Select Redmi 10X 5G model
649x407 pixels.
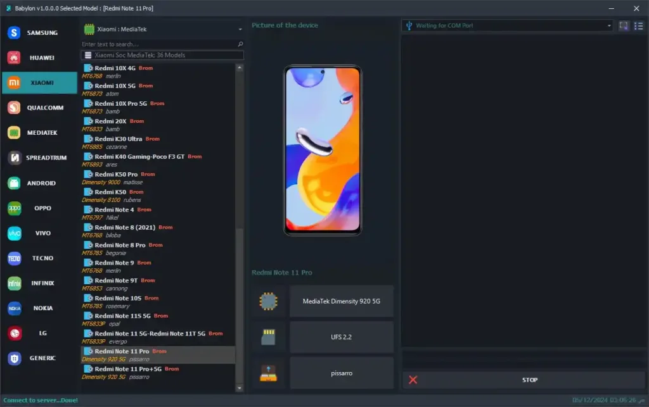click(x=158, y=90)
